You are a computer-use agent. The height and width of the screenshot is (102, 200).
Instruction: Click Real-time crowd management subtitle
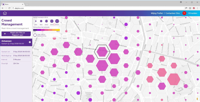15,28
